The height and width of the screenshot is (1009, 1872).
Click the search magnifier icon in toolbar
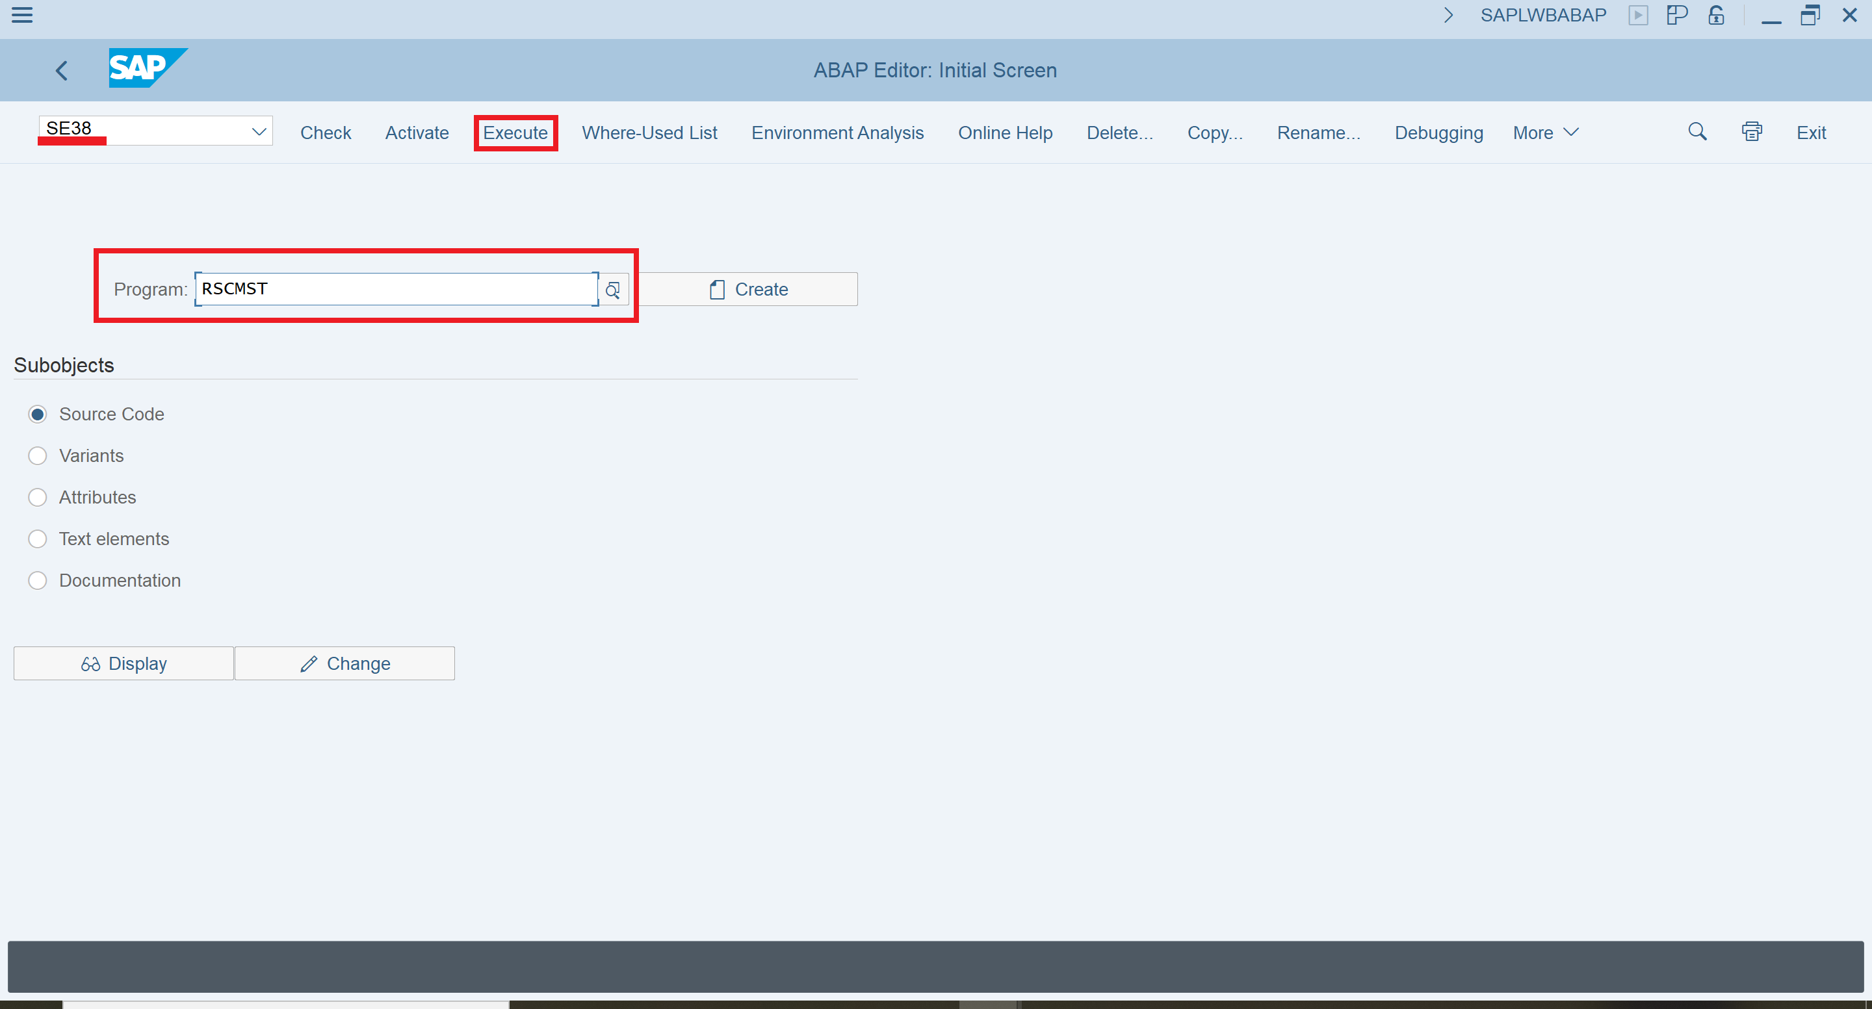pos(1697,132)
